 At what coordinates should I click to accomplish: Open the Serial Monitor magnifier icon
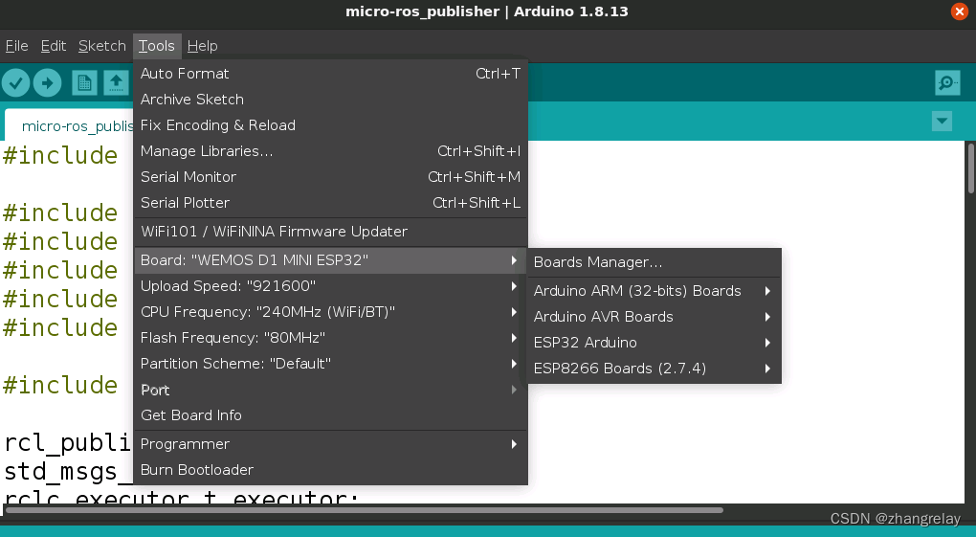[947, 83]
